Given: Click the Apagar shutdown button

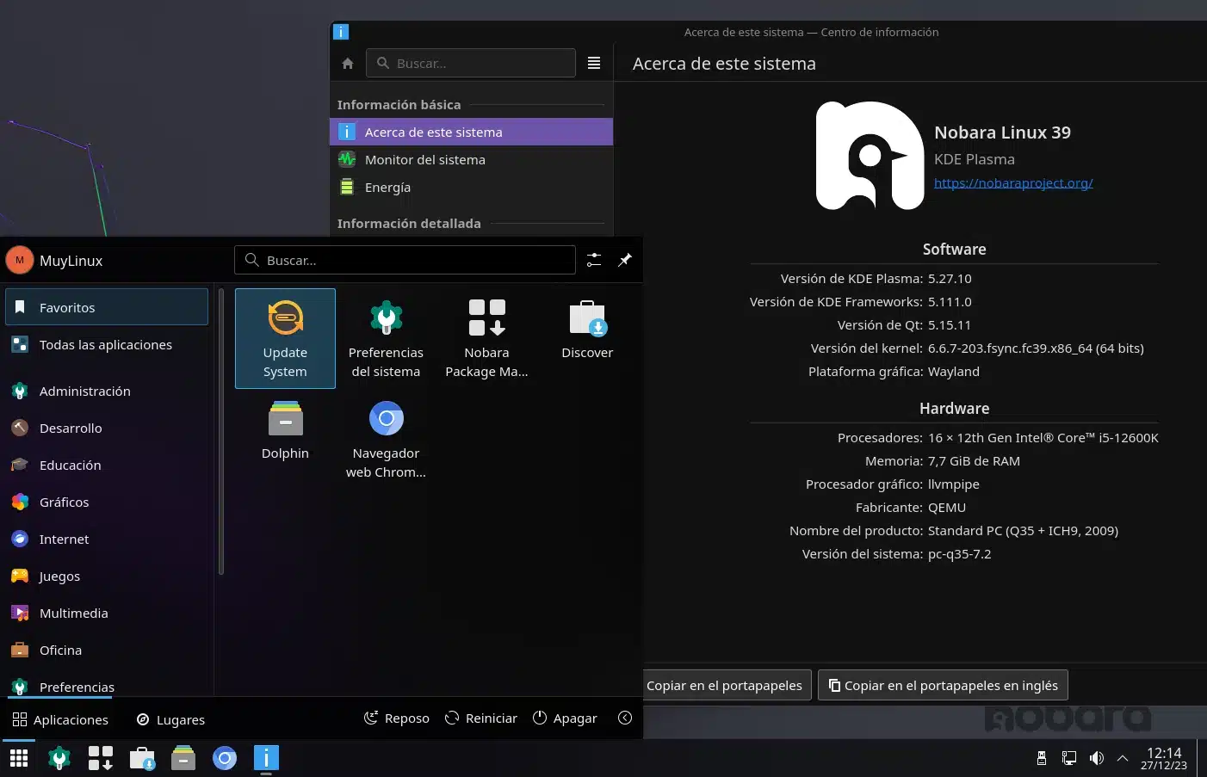Looking at the screenshot, I should 565,718.
